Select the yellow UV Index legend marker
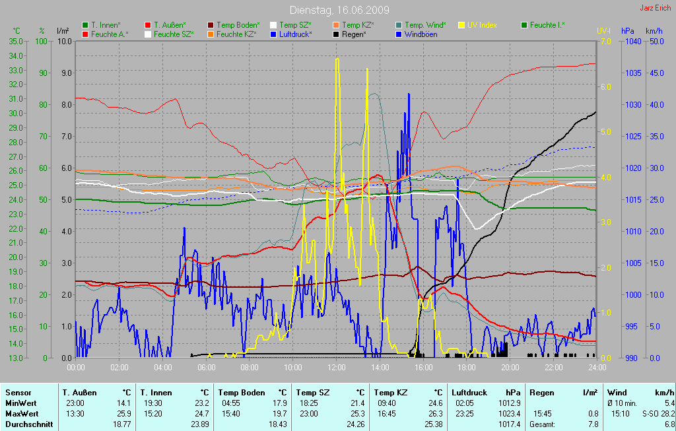 461,25
